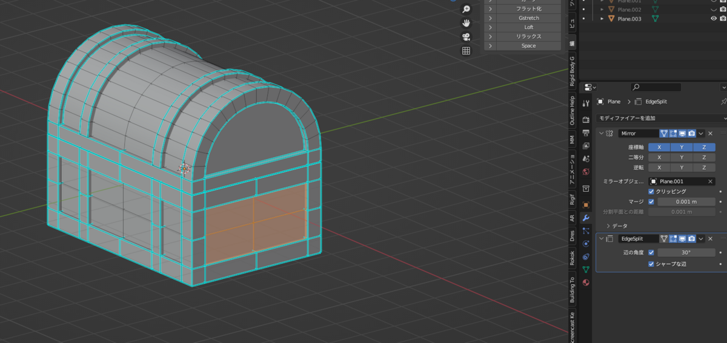
Task: Expand Plane.003 in the outliner
Action: coord(602,19)
